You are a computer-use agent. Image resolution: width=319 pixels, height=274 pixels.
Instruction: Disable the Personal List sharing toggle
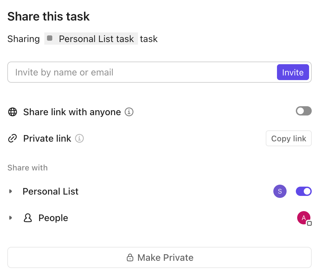click(303, 191)
